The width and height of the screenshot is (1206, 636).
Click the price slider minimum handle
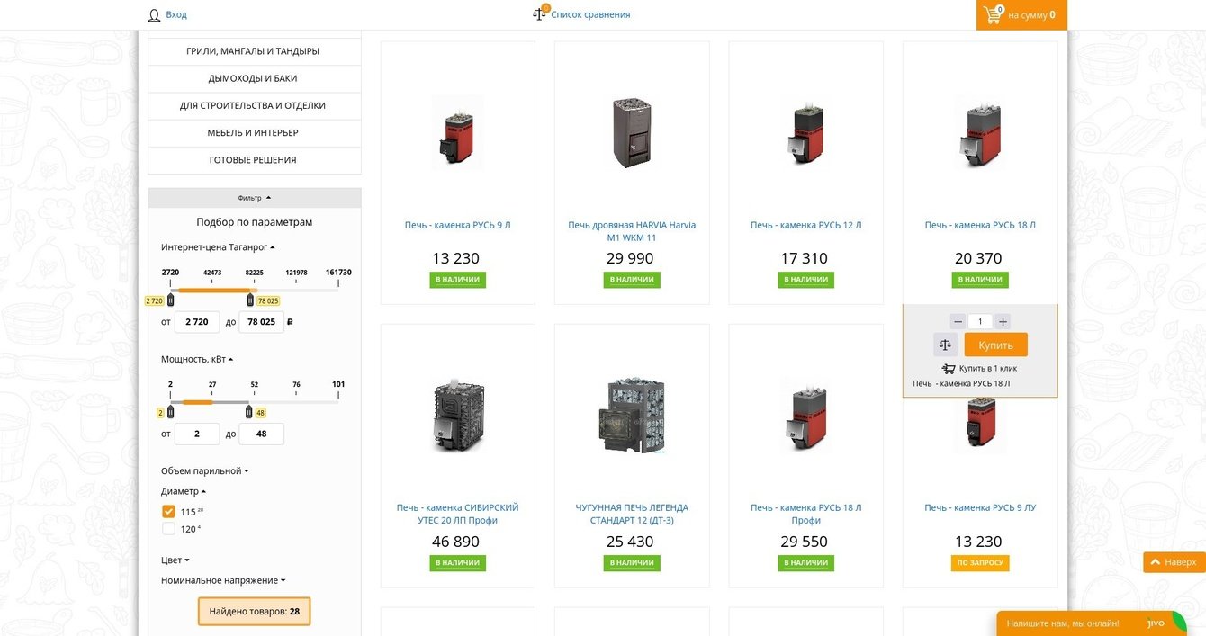[x=170, y=300]
